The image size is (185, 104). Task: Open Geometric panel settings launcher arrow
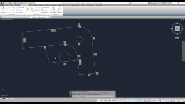(24, 15)
